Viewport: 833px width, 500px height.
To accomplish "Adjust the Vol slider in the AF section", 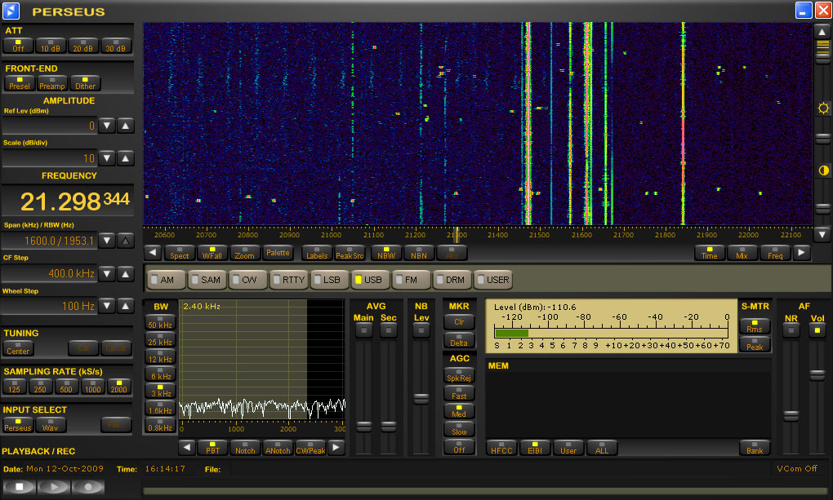I will [817, 374].
